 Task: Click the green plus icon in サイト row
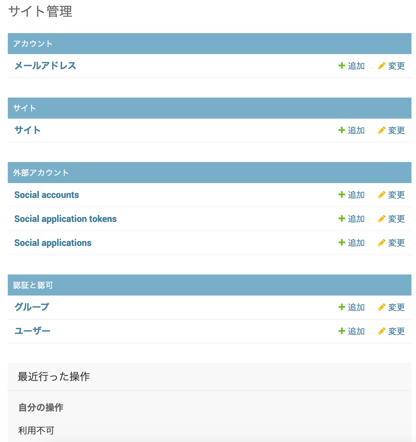(x=341, y=130)
